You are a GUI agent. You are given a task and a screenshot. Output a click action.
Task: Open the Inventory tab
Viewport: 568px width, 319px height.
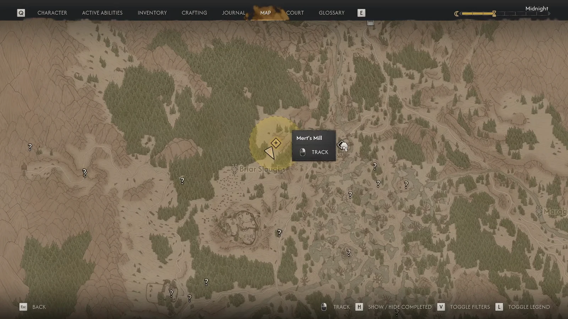click(x=152, y=13)
